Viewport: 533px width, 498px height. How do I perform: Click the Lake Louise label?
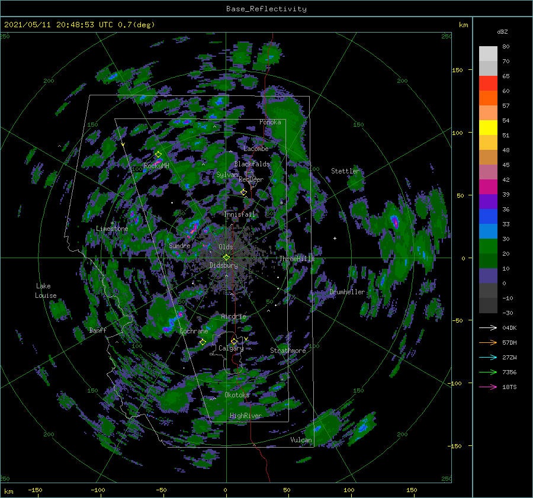pyautogui.click(x=46, y=291)
